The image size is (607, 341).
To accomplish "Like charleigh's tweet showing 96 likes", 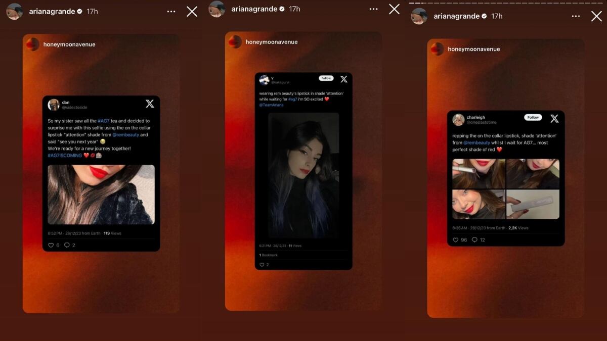I will click(x=456, y=240).
